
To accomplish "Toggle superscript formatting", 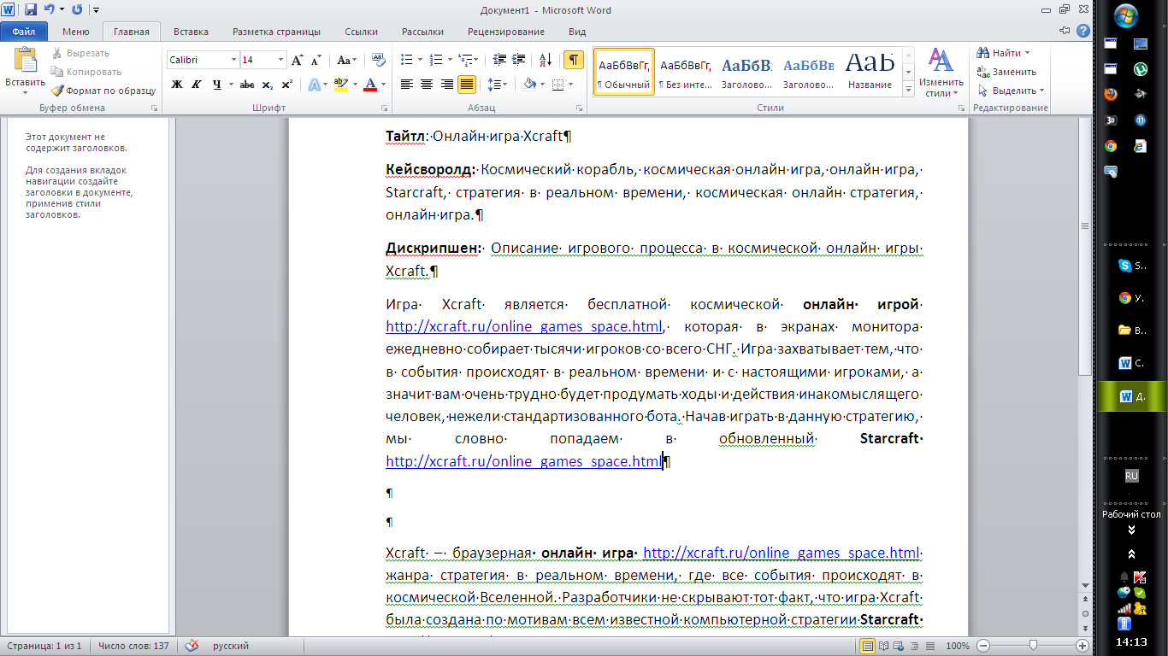I will coord(286,85).
